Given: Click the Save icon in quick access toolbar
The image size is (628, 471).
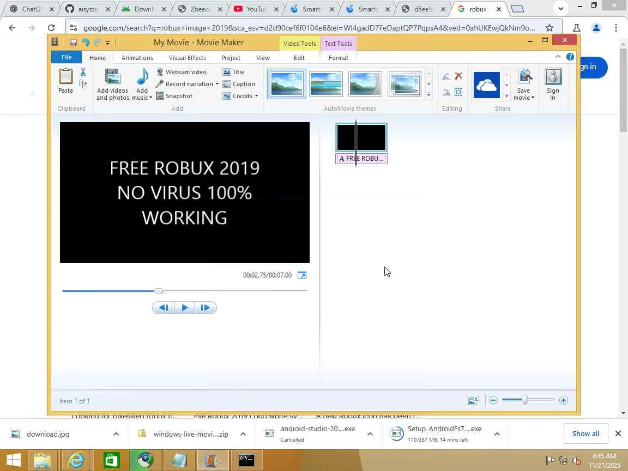Looking at the screenshot, I should 73,42.
